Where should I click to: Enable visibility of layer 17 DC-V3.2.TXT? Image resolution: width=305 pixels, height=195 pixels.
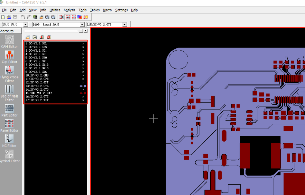(x=83, y=100)
